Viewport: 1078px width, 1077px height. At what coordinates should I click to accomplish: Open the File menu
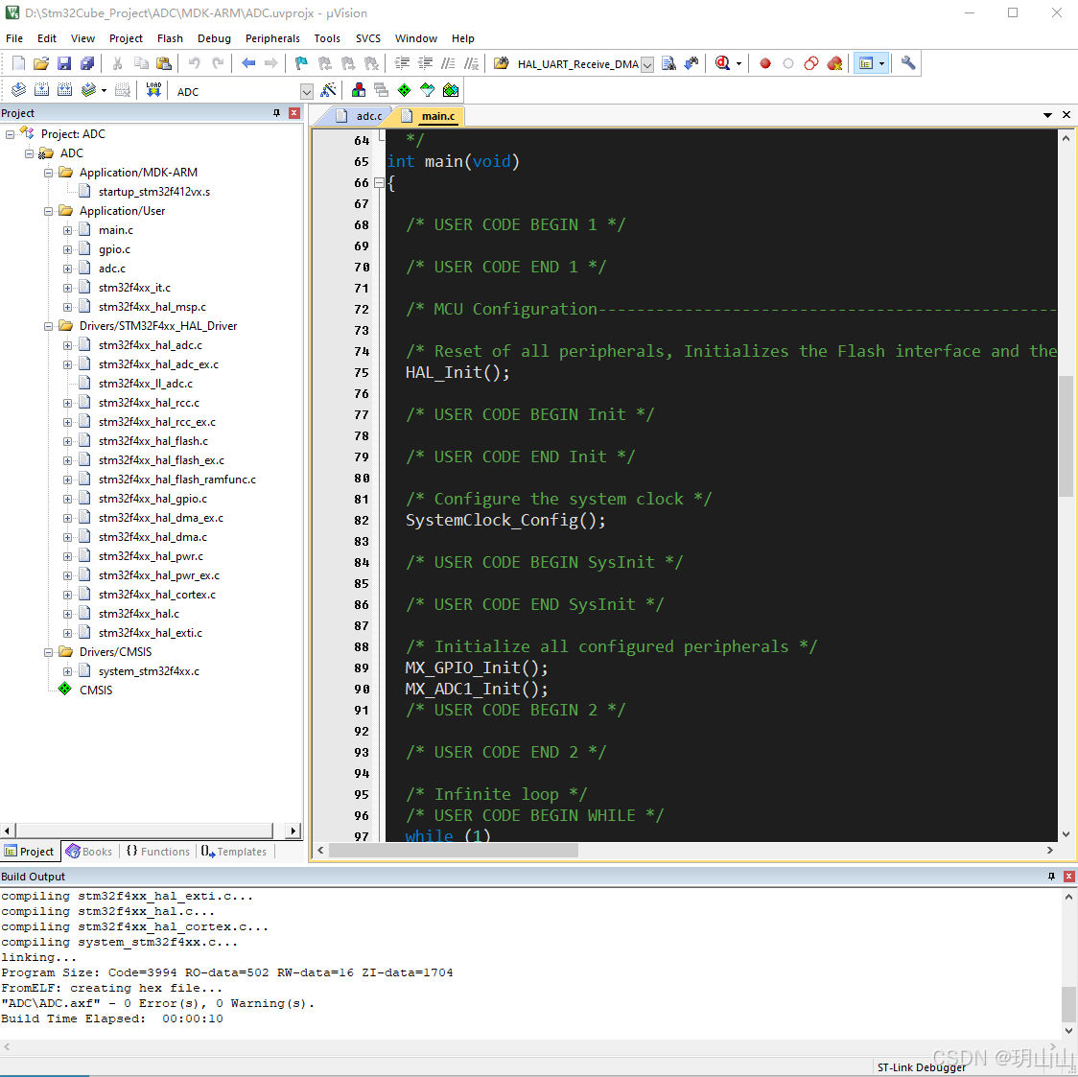click(x=14, y=38)
